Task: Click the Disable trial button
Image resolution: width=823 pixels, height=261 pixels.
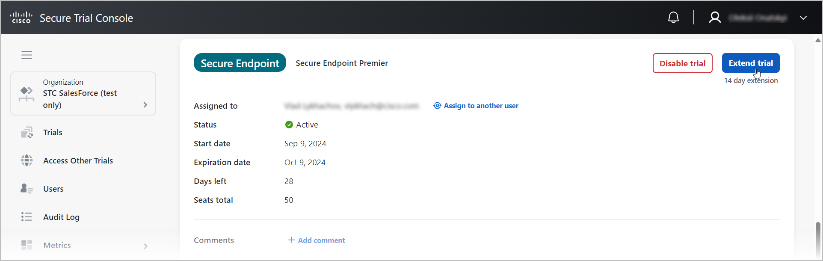Action: click(x=682, y=63)
